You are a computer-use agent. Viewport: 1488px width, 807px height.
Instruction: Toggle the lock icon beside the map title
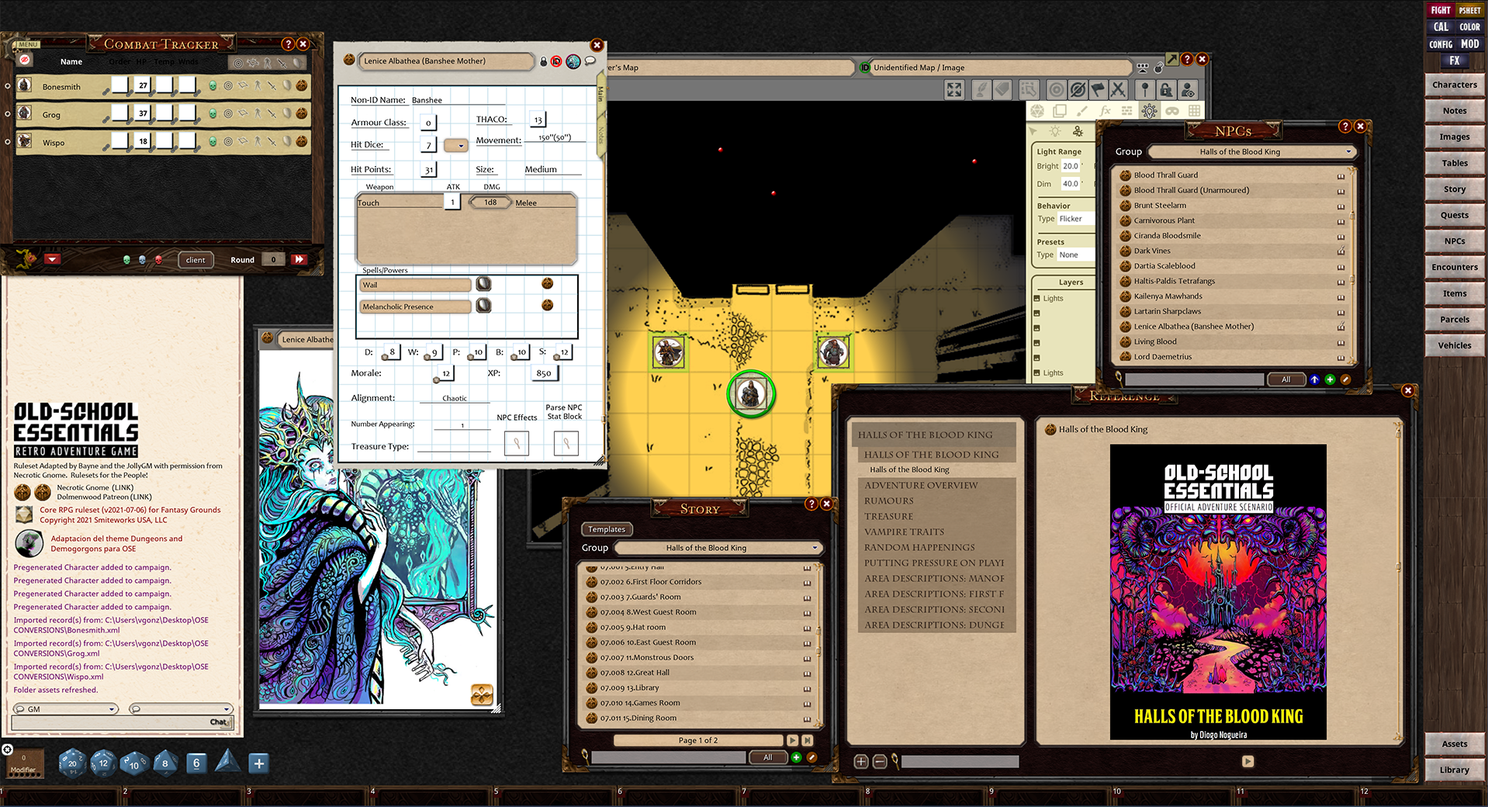coord(1159,68)
